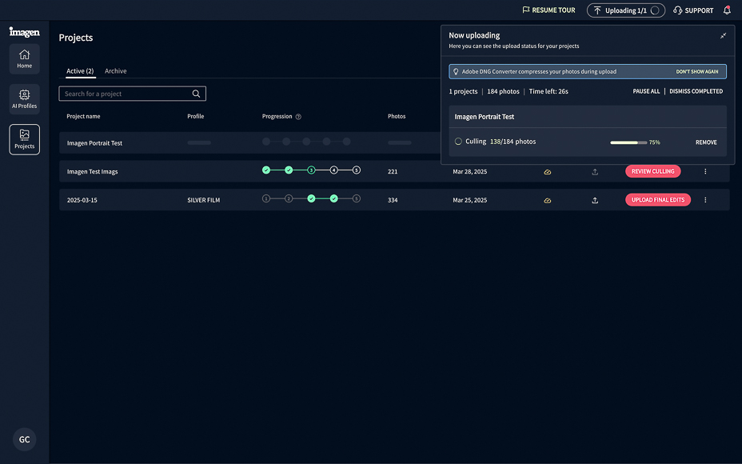742x464 pixels.
Task: Click the Time left: 26s text
Action: click(x=549, y=91)
